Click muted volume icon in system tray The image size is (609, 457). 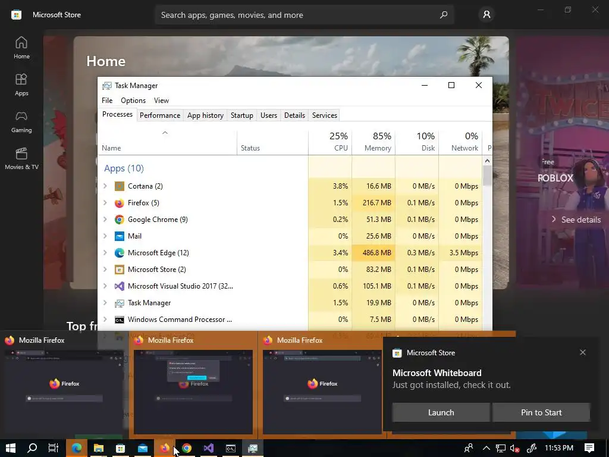pos(514,448)
